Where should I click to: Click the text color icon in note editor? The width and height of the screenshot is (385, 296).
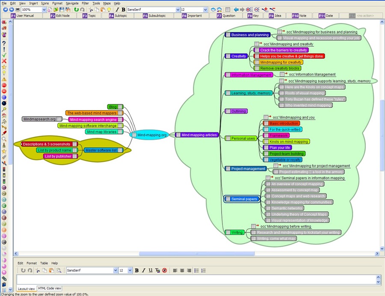coord(157,270)
